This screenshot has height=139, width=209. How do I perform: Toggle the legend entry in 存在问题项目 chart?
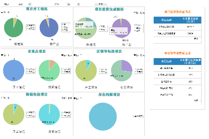138,116
